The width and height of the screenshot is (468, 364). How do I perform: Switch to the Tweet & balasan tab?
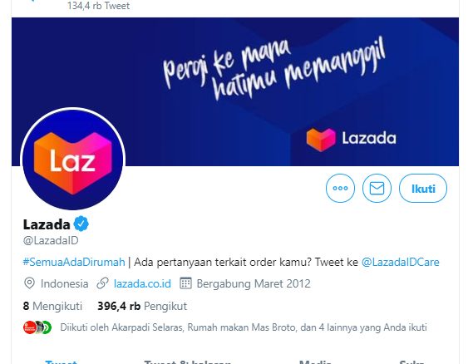(x=187, y=362)
